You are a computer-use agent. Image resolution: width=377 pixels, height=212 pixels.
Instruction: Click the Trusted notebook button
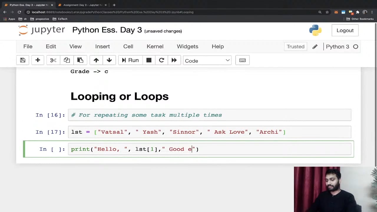coord(295,47)
